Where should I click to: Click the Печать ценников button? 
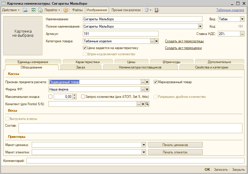coord(175,145)
